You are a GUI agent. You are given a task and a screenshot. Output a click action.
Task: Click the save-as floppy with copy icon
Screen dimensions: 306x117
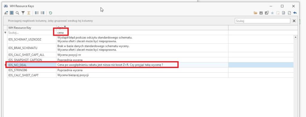click(x=267, y=13)
